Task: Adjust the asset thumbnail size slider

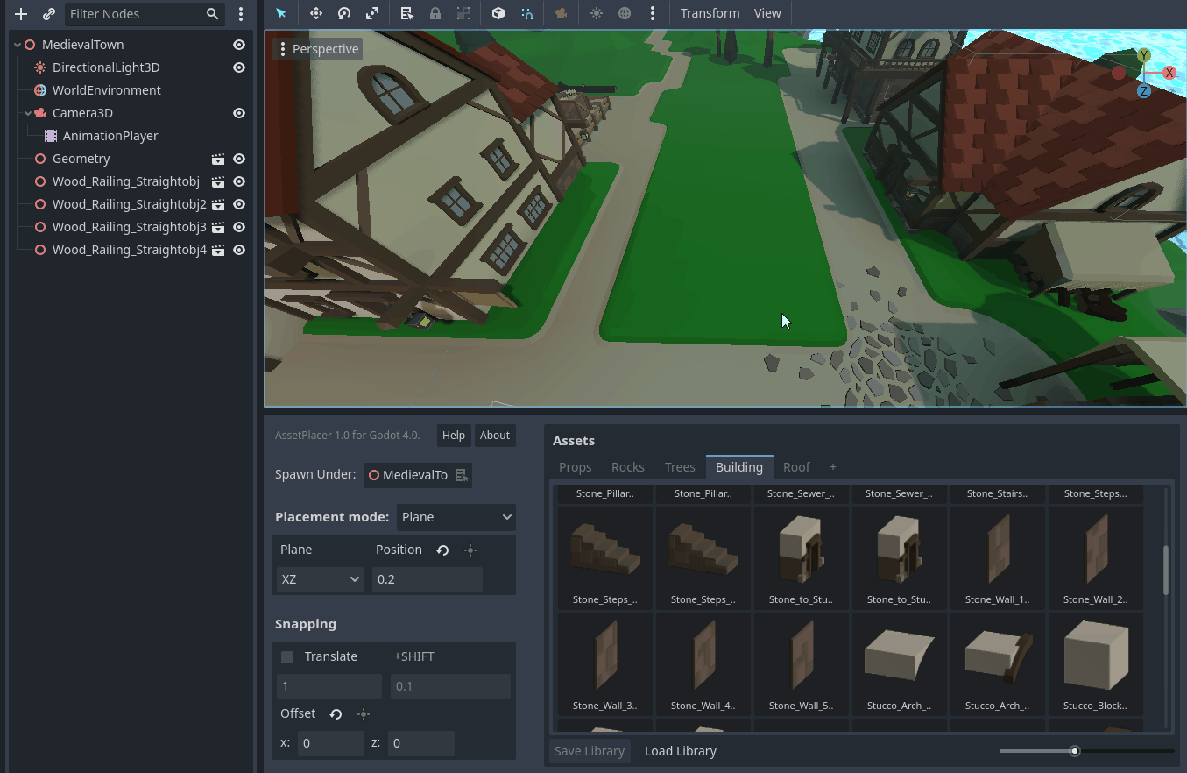Action: click(x=1086, y=751)
